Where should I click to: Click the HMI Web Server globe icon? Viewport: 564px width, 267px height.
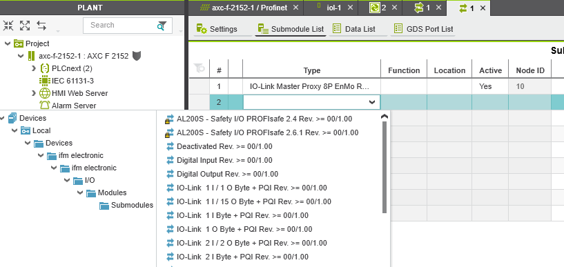point(45,93)
